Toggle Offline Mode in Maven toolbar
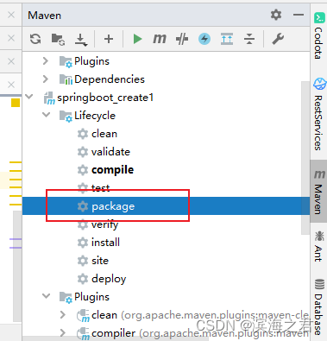The width and height of the screenshot is (327, 341). [x=182, y=39]
